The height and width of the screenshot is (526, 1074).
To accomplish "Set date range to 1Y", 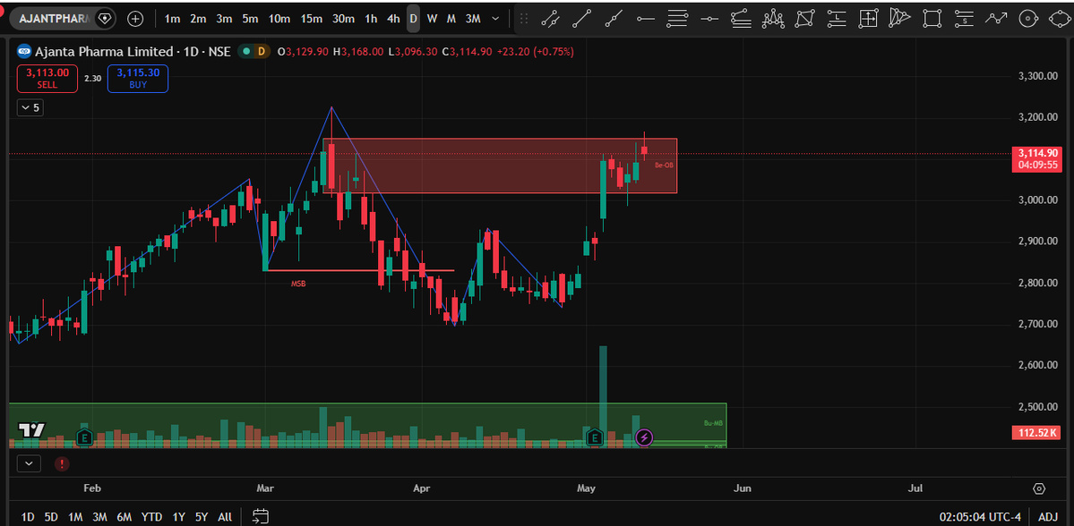I will [x=179, y=516].
